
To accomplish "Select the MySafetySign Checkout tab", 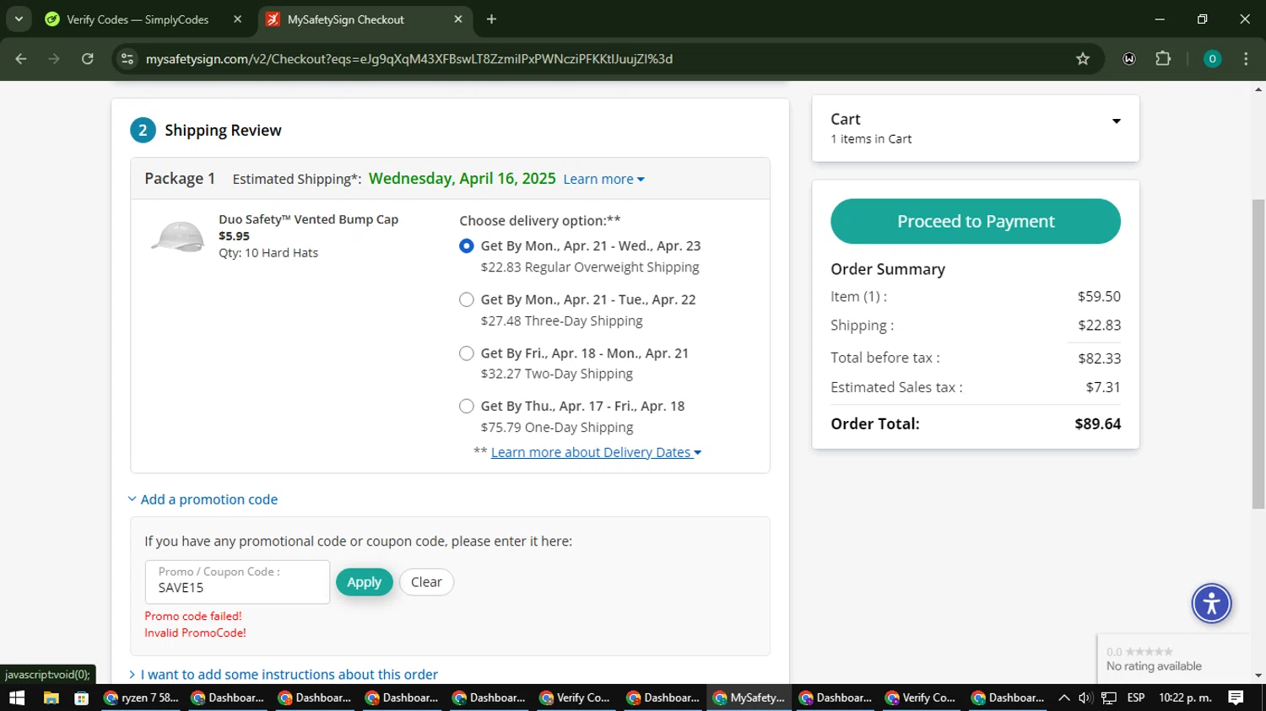I will 346,19.
